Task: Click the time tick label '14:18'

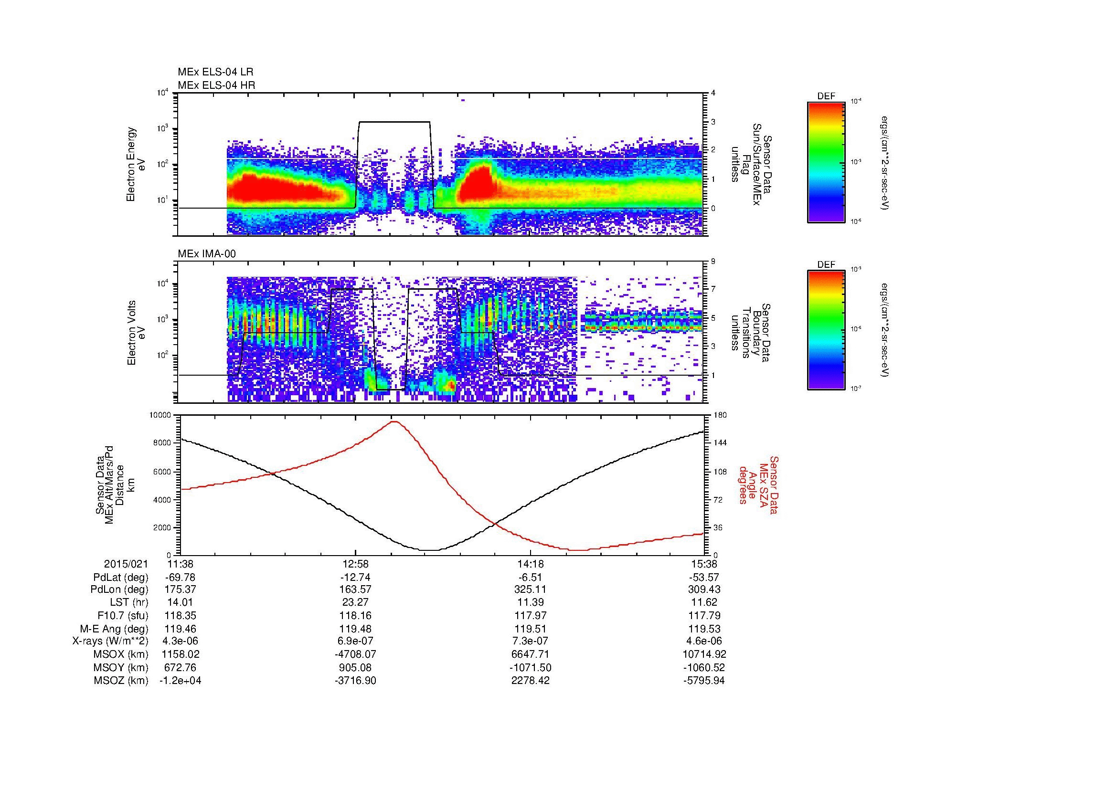Action: 530,564
